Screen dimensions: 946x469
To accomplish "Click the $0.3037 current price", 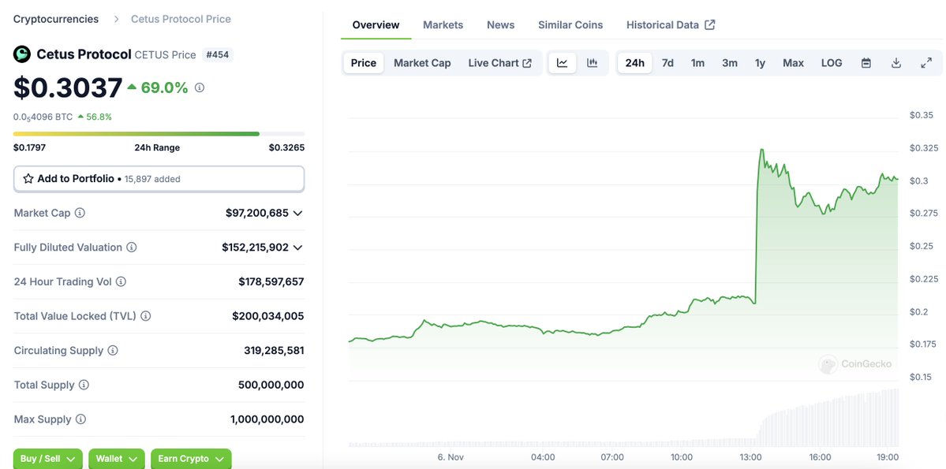I will point(68,88).
